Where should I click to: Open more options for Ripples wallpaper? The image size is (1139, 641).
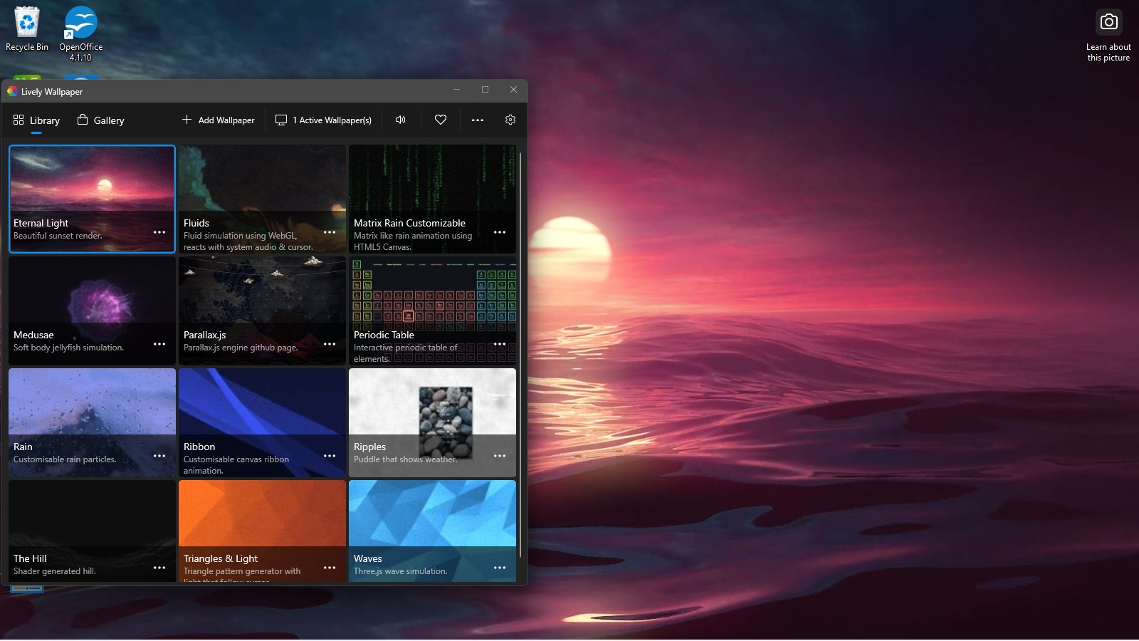pyautogui.click(x=500, y=456)
